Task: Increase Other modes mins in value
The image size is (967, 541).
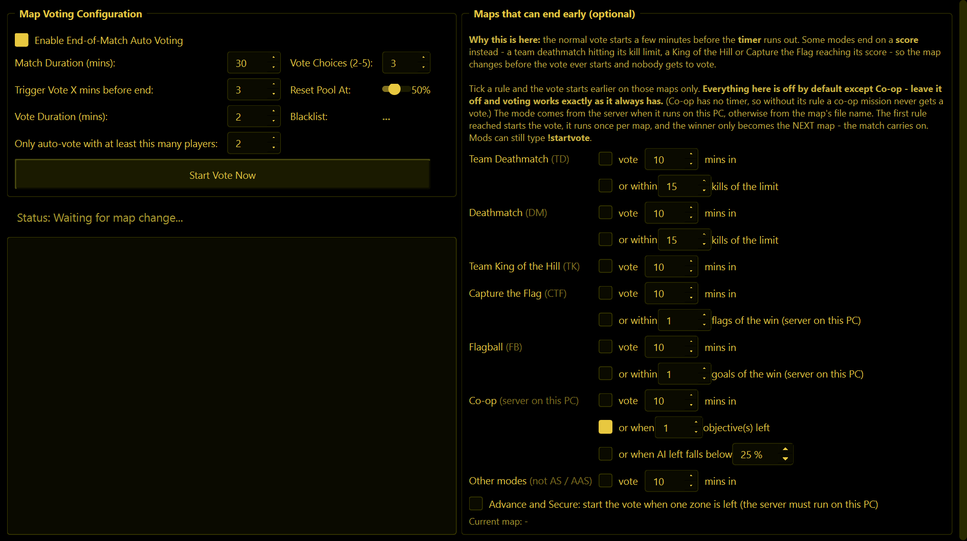Action: tap(691, 476)
